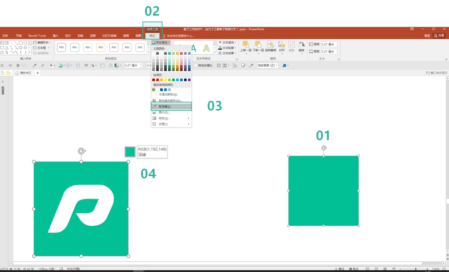
Task: Click the 旋转 rotate icon
Action: pos(301,47)
